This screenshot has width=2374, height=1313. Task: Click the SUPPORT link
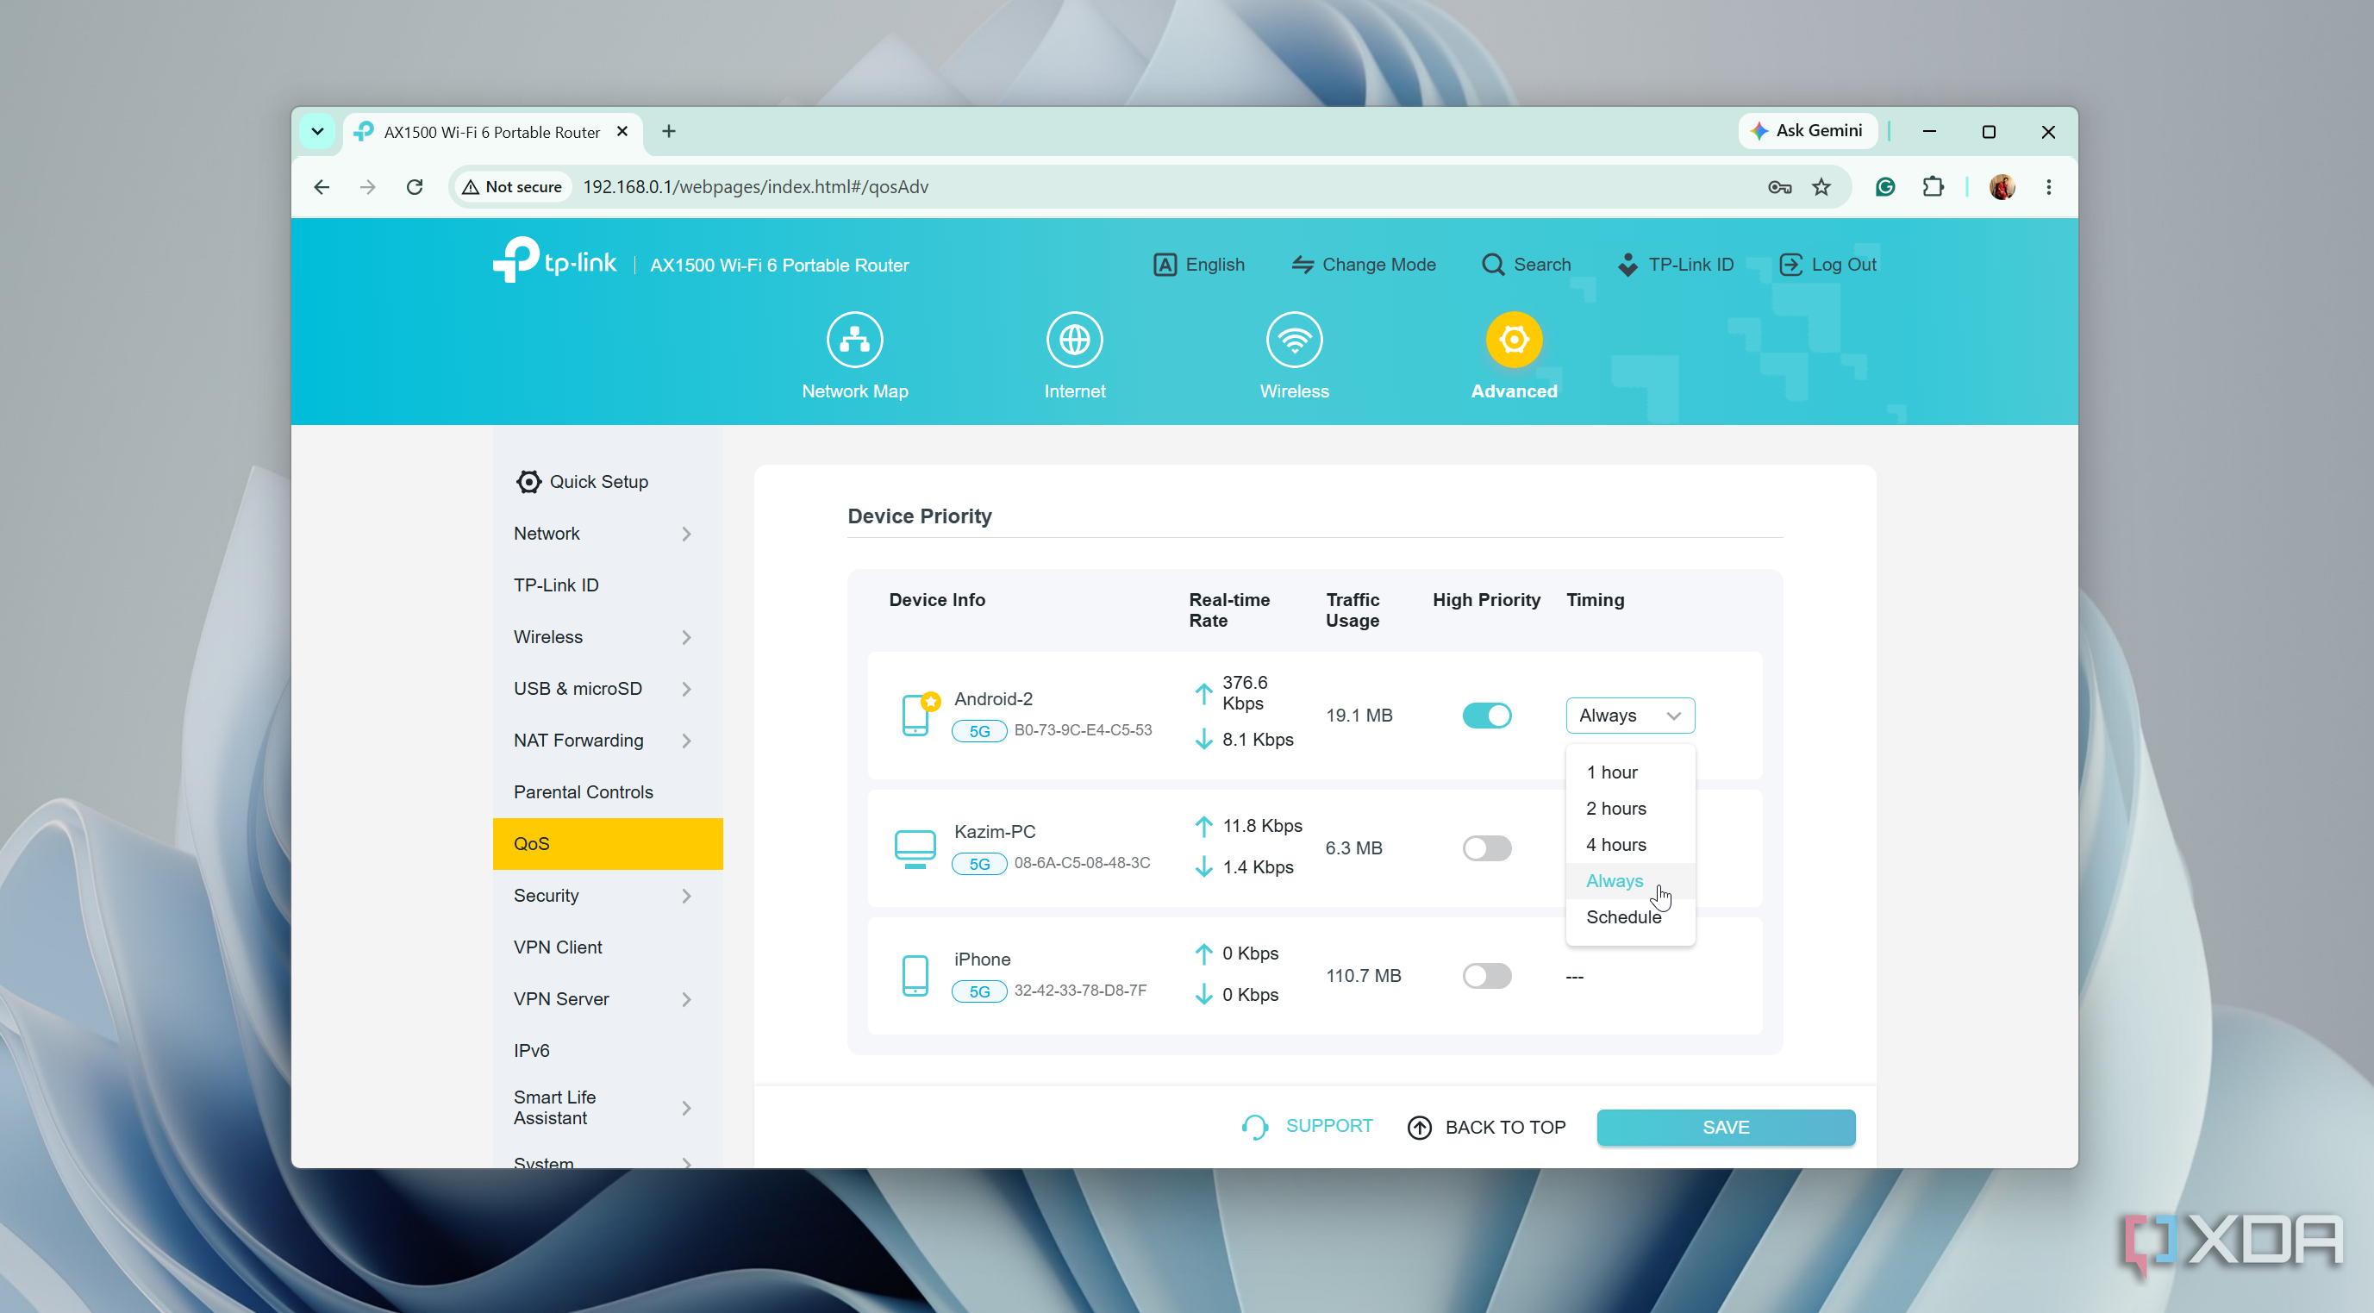tap(1307, 1126)
